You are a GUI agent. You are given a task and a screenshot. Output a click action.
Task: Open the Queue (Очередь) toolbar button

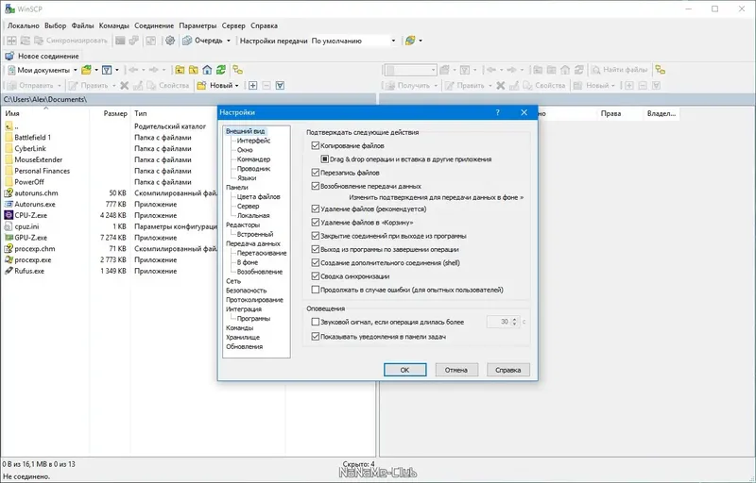click(x=202, y=41)
